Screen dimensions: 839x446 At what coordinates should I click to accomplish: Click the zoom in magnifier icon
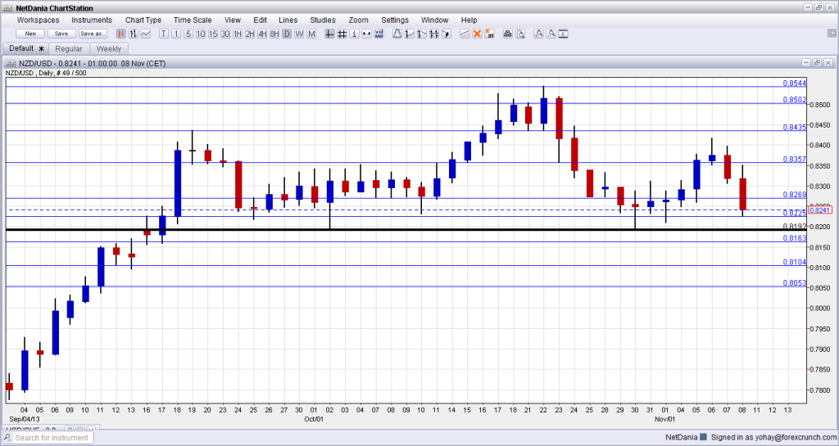pyautogui.click(x=538, y=34)
